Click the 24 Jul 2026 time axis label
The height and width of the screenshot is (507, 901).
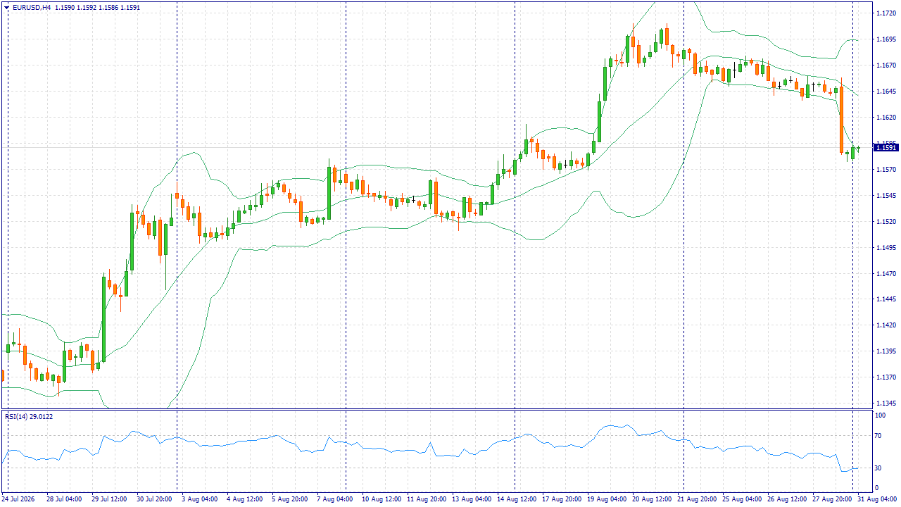coord(18,499)
